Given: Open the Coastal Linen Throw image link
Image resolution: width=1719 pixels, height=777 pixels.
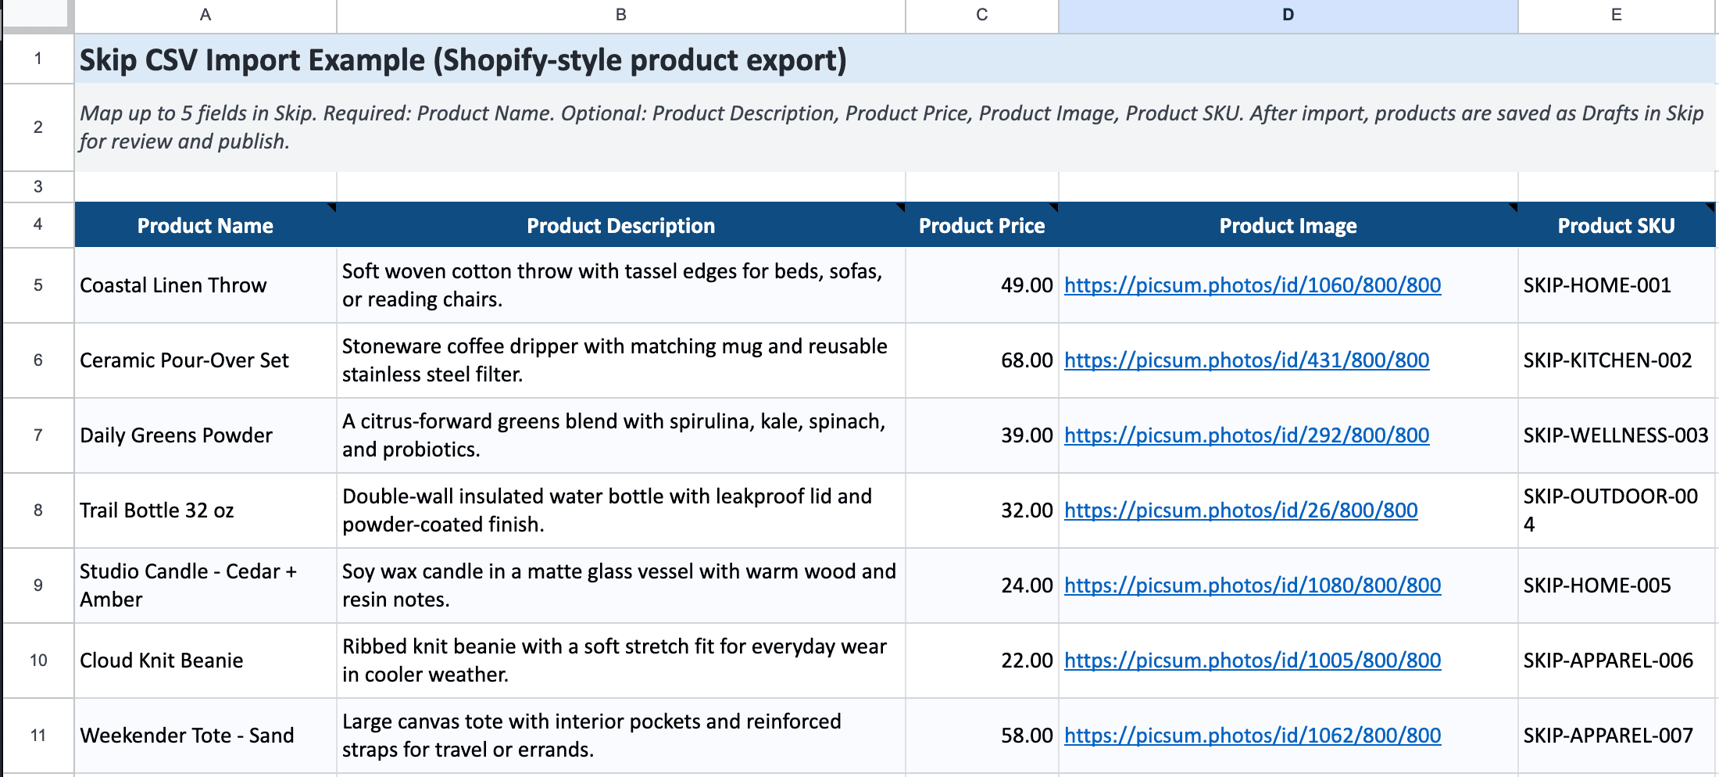Looking at the screenshot, I should [x=1251, y=285].
